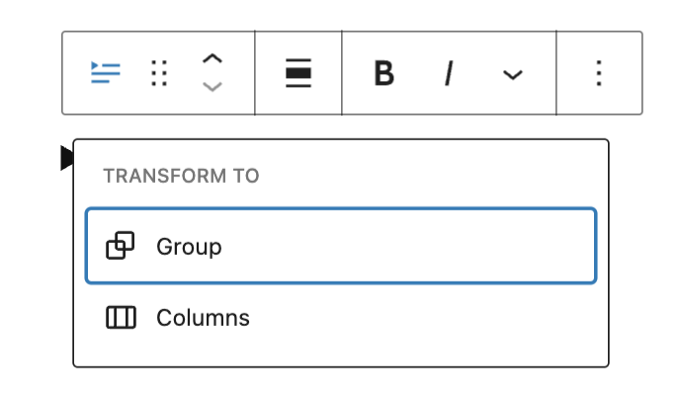This screenshot has height=395, width=680.
Task: Click the black triangle disclosure marker
Action: click(67, 157)
